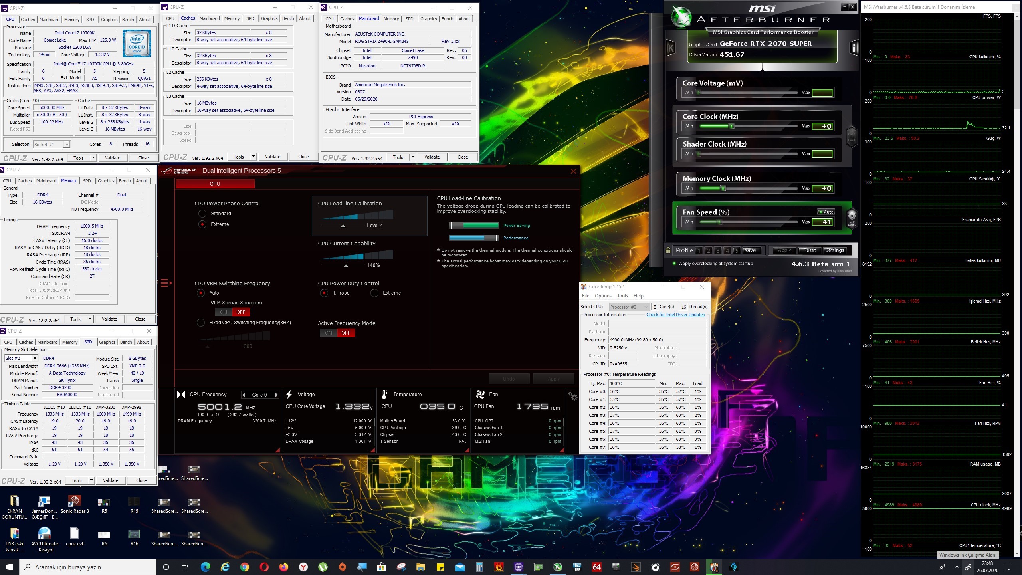The image size is (1022, 575).
Task: Select Afterburner profile 3
Action: [x=717, y=251]
